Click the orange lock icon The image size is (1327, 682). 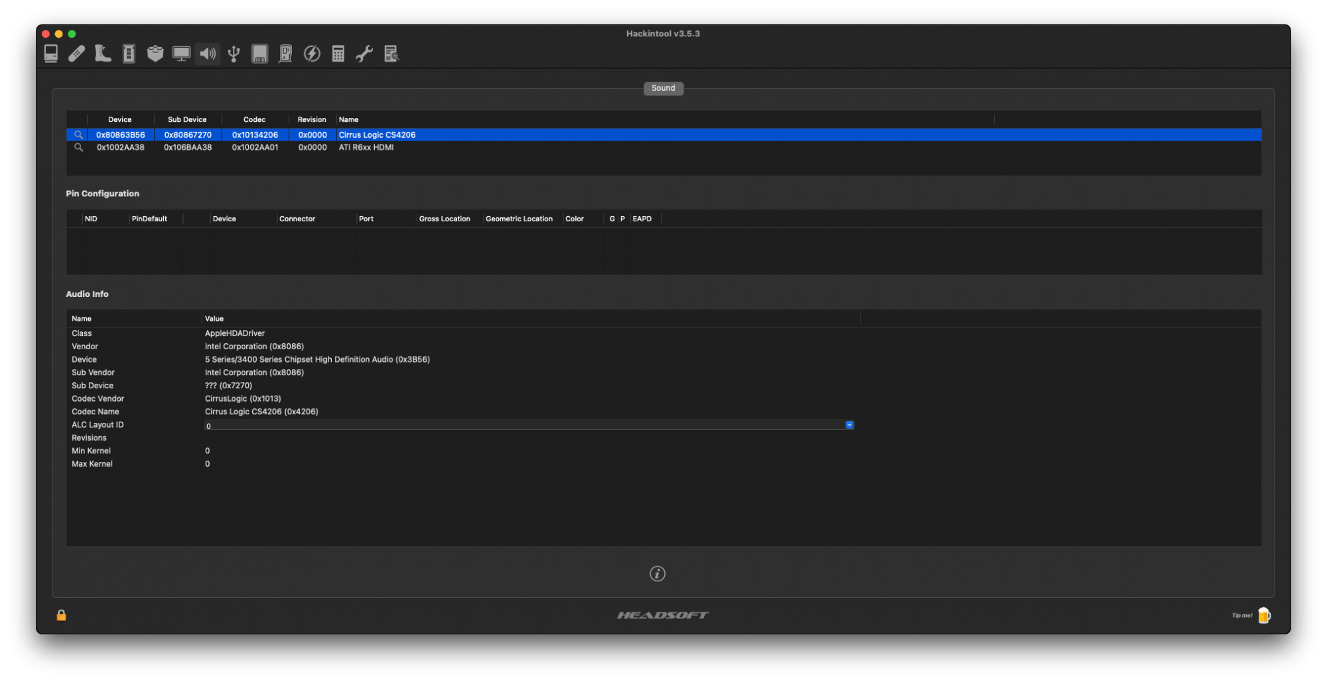point(61,615)
